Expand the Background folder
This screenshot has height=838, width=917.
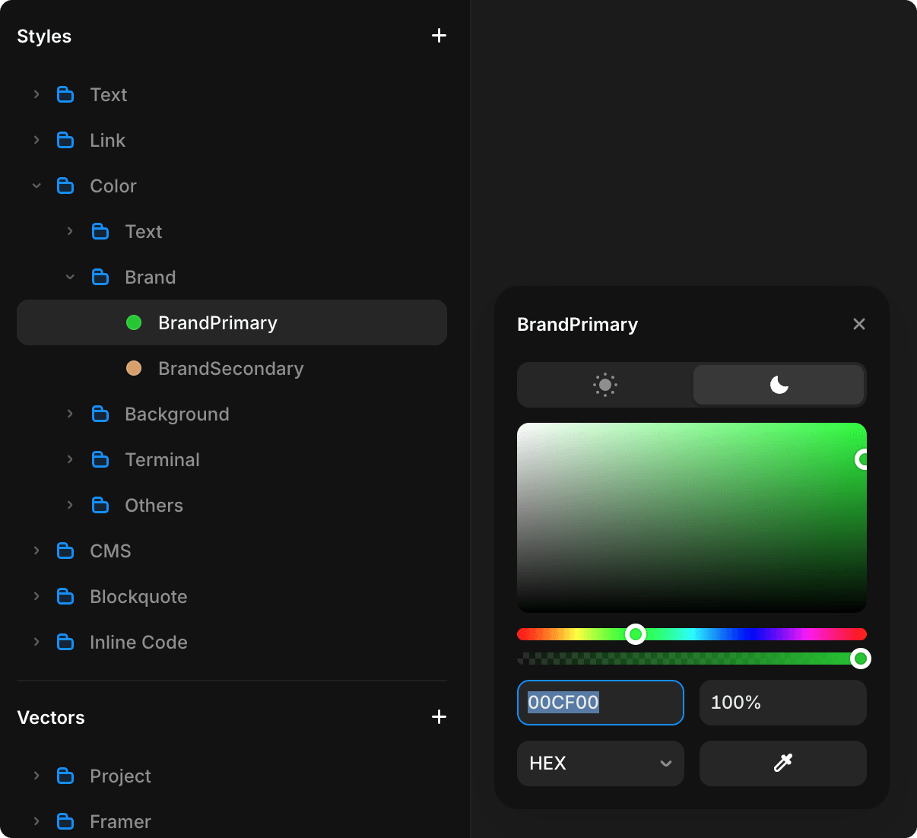point(70,414)
